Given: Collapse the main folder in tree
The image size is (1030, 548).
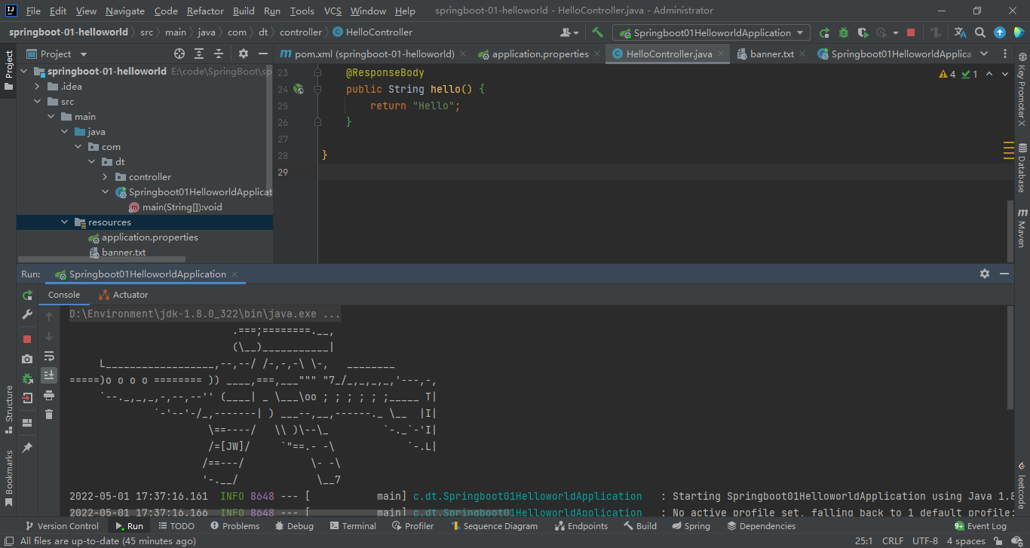Looking at the screenshot, I should tap(51, 116).
